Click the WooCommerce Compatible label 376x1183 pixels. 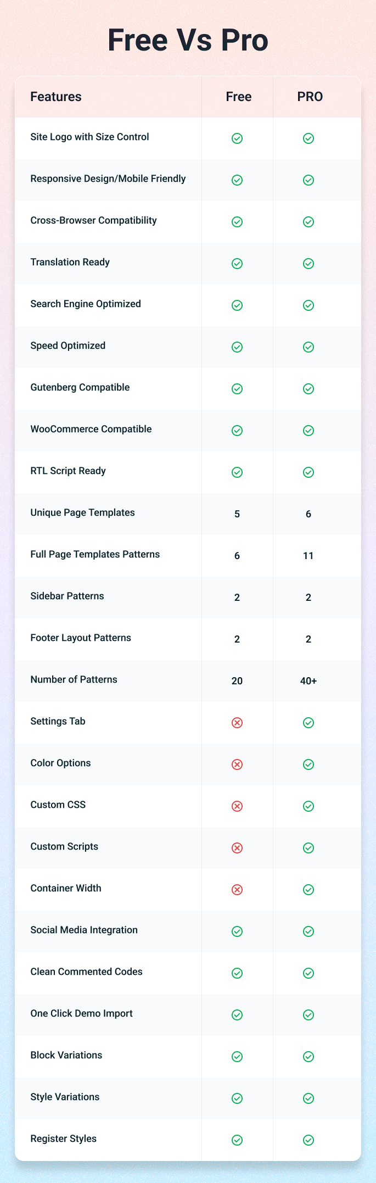(x=91, y=429)
